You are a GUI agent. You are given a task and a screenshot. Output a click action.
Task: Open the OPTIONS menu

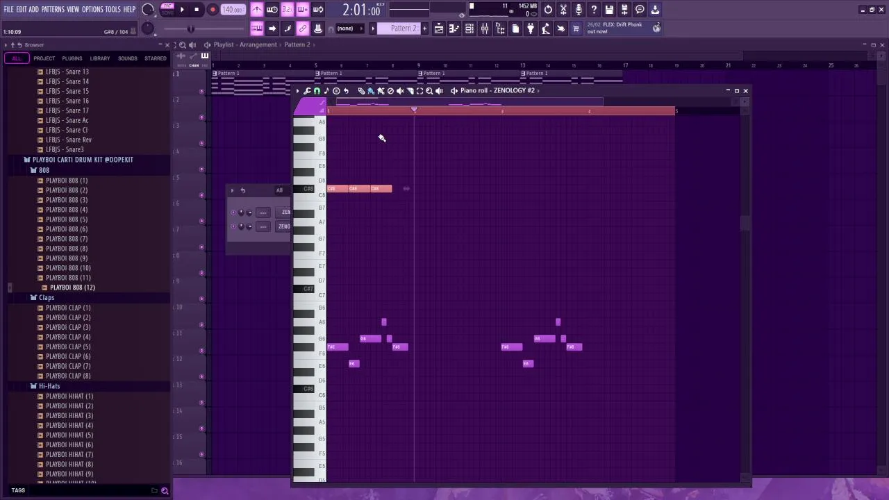coord(92,10)
